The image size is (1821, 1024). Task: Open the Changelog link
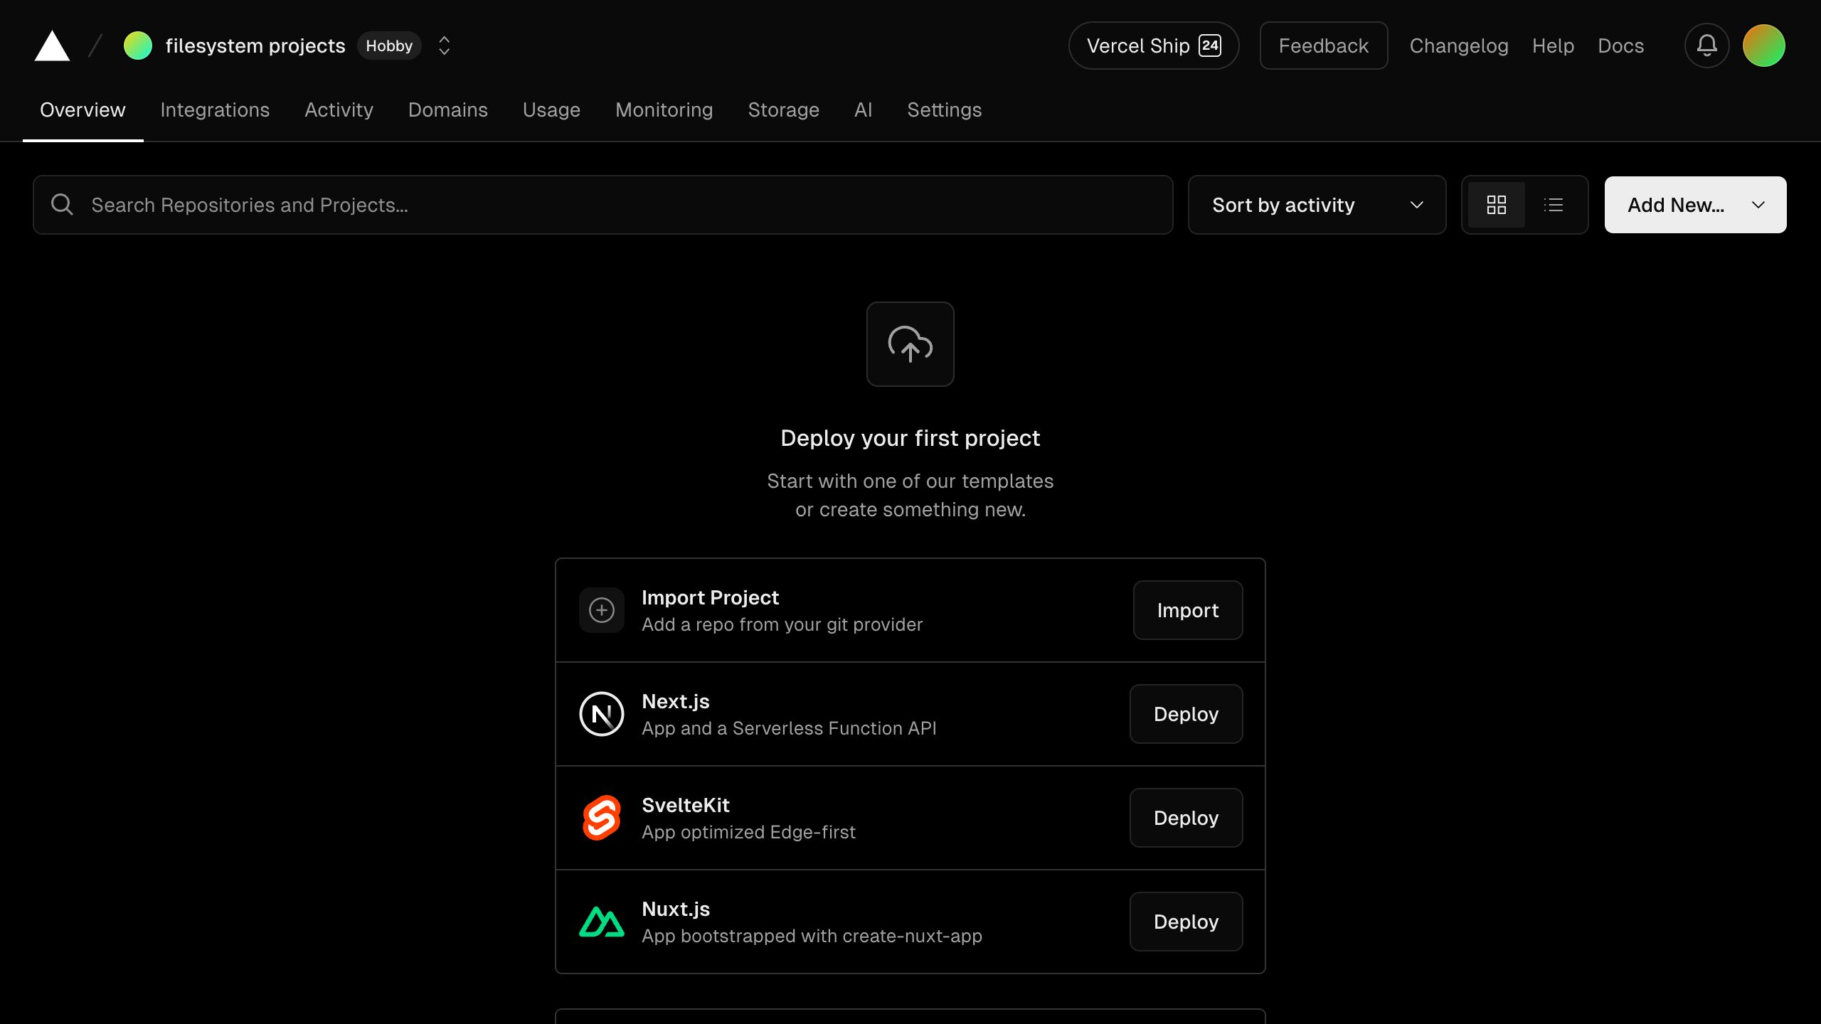(1459, 46)
